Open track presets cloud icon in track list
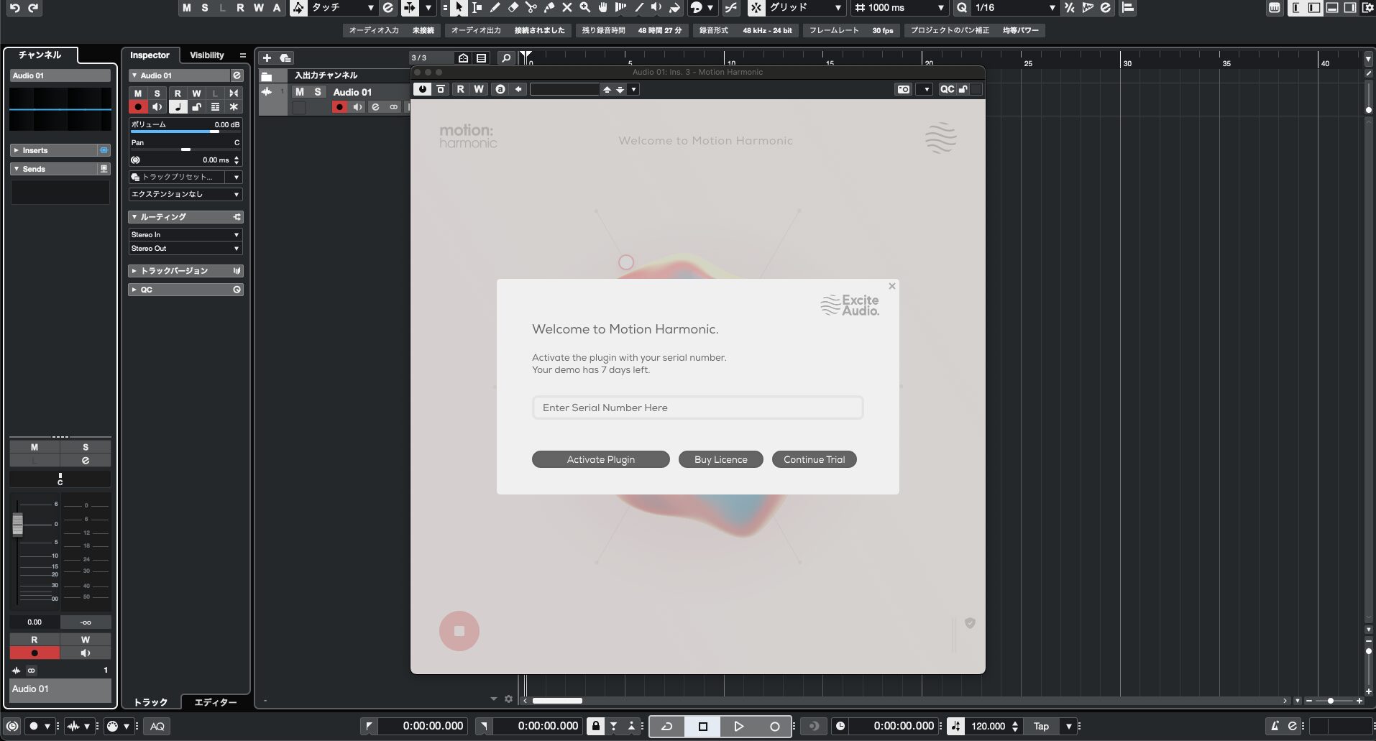The width and height of the screenshot is (1376, 741). pos(285,58)
